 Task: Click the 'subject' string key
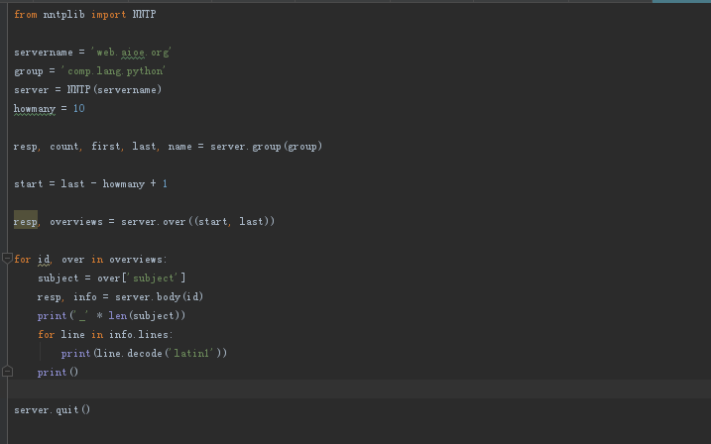pos(154,278)
